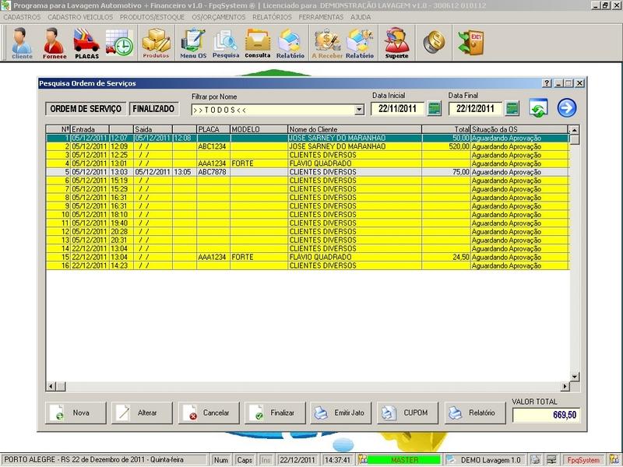Click the Nova order button
Viewport: 623px width, 467px height.
tap(76, 413)
